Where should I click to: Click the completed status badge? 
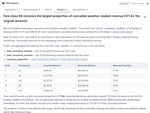(x=124, y=4)
